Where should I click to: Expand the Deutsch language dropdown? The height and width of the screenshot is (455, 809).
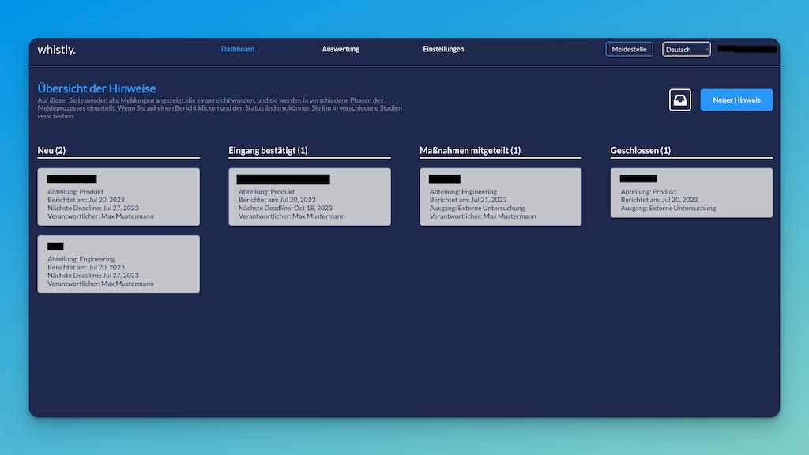pyautogui.click(x=686, y=50)
